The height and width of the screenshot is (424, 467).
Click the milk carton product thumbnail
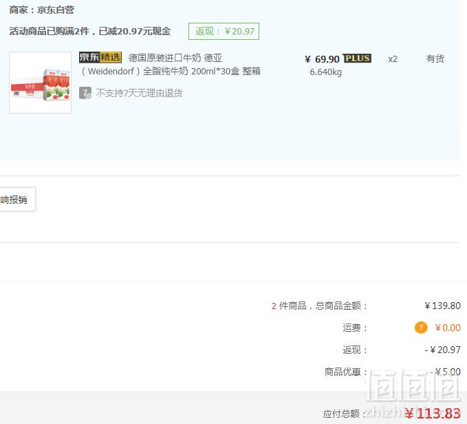point(40,83)
